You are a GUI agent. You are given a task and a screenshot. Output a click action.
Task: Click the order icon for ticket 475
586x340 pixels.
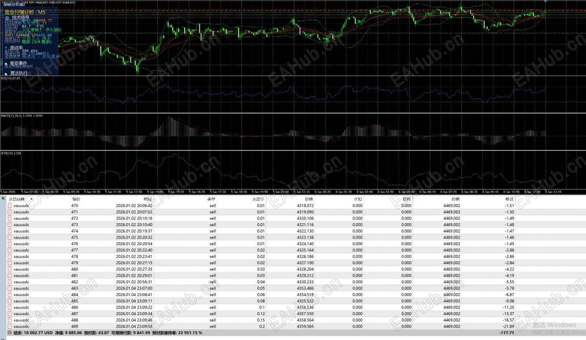point(10,237)
